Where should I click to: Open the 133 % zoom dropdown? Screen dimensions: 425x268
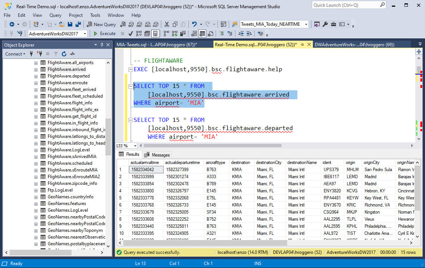point(135,146)
